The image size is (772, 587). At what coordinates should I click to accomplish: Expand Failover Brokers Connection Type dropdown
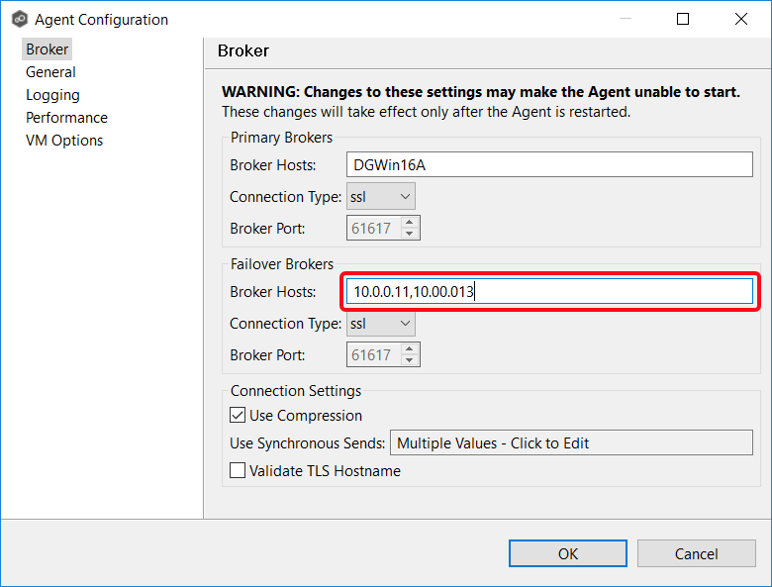(381, 324)
